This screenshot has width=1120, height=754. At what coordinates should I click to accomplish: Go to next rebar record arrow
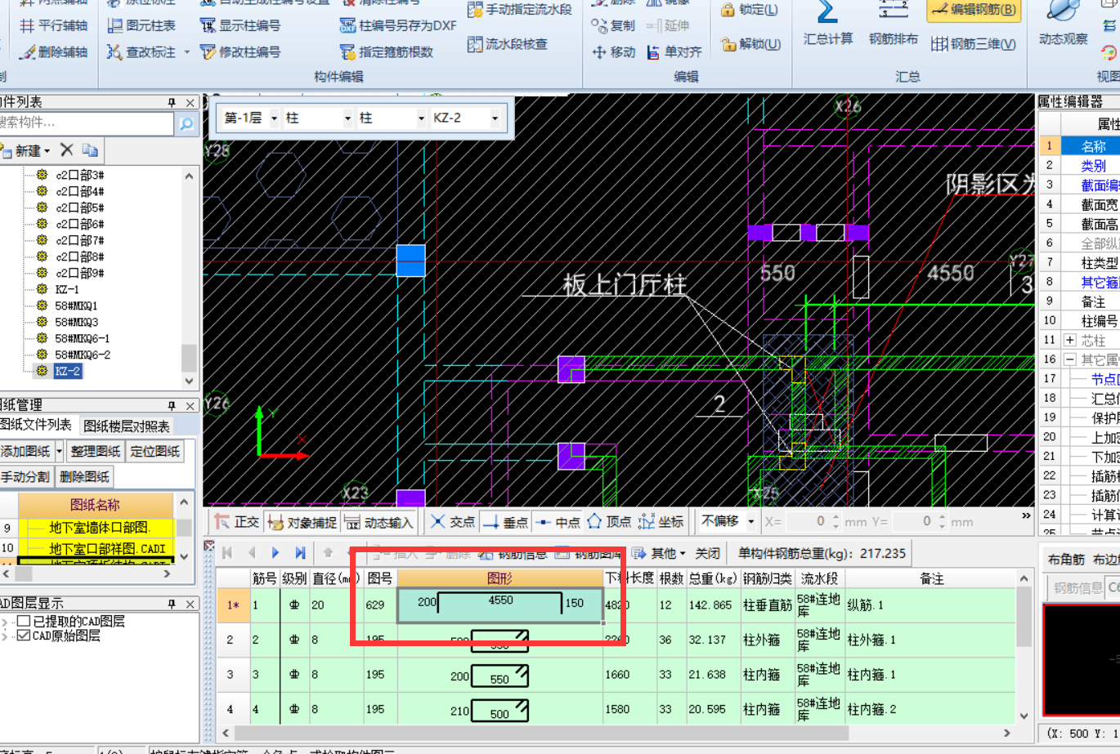click(276, 553)
